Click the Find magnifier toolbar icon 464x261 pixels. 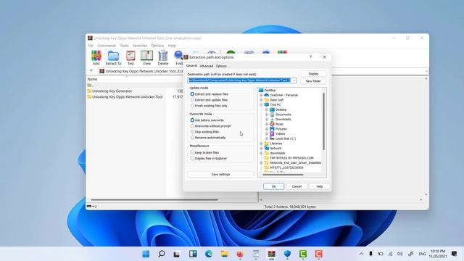pos(178,58)
